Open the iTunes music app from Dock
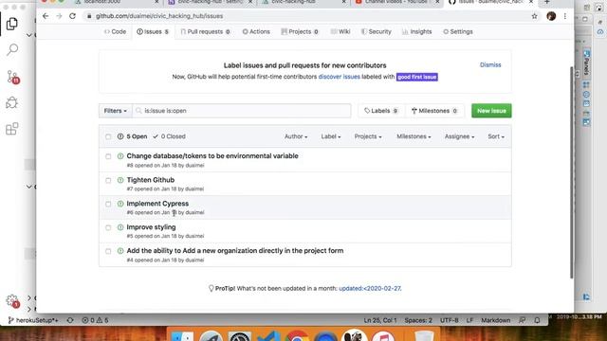 tap(383, 337)
